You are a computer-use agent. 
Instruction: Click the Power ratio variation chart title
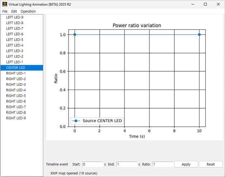click(137, 25)
